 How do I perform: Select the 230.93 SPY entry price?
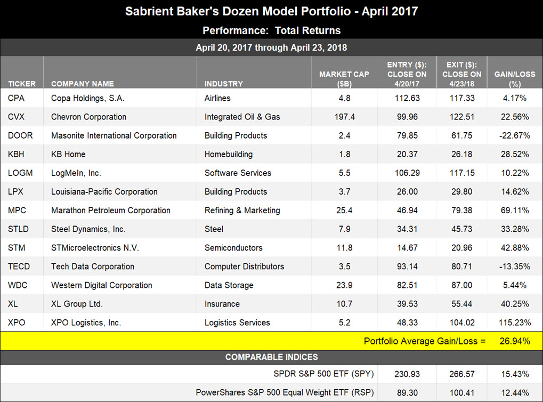pyautogui.click(x=407, y=374)
